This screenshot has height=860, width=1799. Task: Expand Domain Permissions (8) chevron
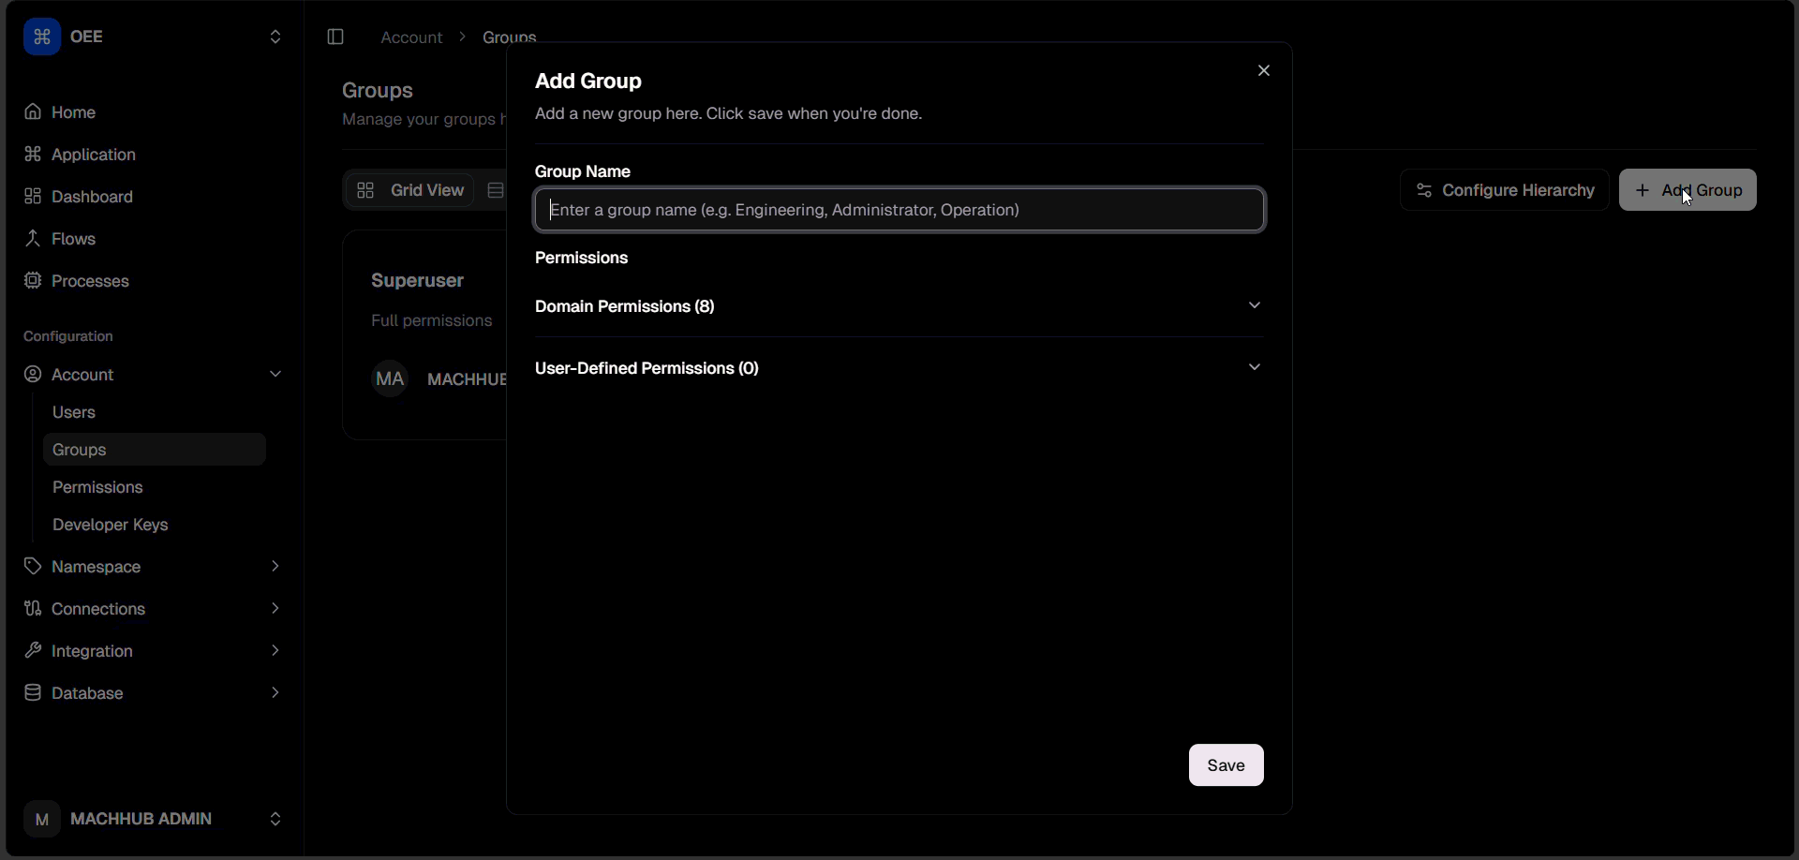coord(1255,305)
